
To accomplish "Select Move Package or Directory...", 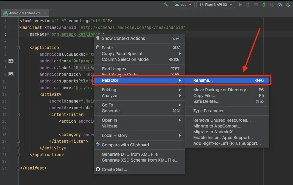I will click(227, 90).
